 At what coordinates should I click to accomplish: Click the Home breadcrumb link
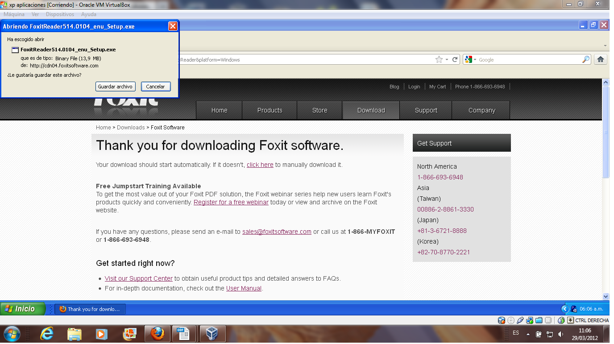[103, 128]
